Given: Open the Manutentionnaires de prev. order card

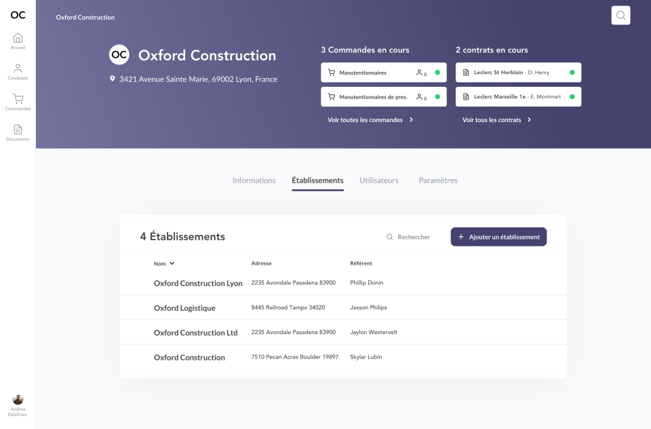Looking at the screenshot, I should (384, 97).
